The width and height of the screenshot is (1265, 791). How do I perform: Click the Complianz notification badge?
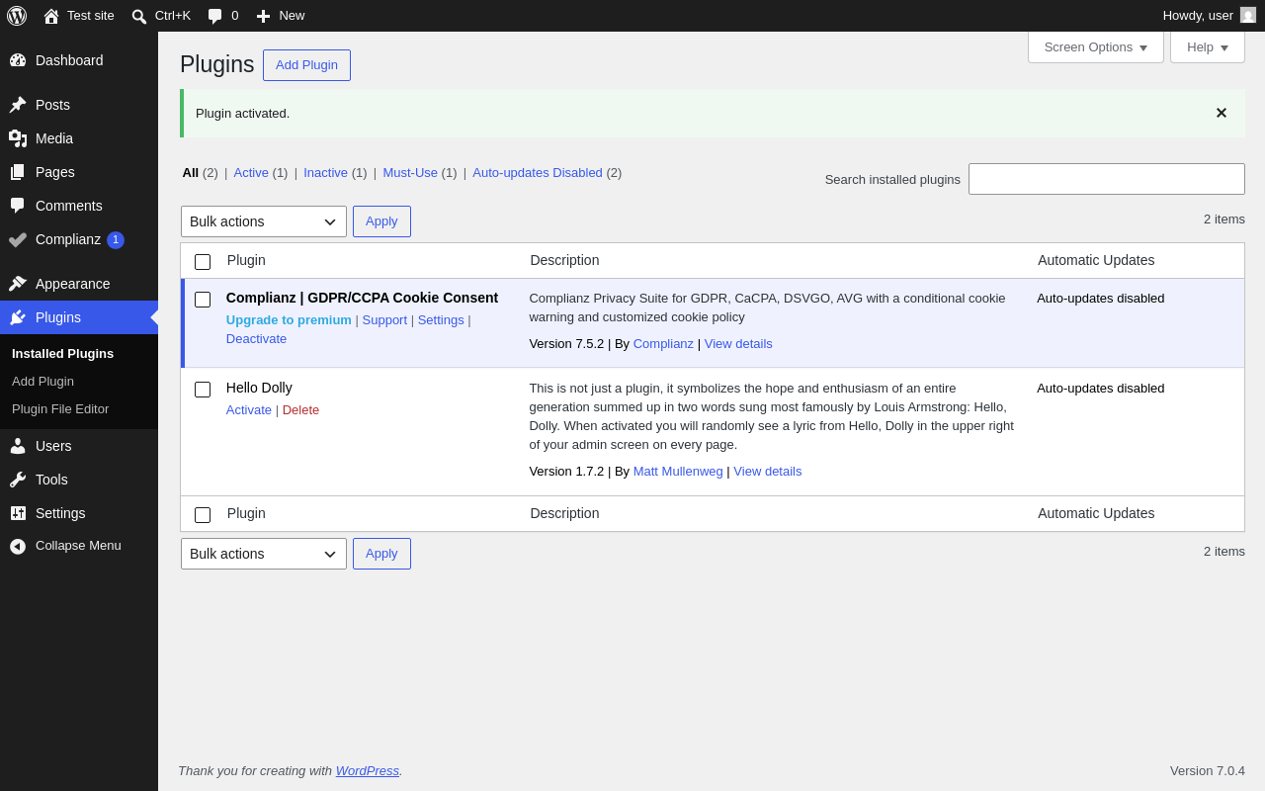pyautogui.click(x=116, y=240)
